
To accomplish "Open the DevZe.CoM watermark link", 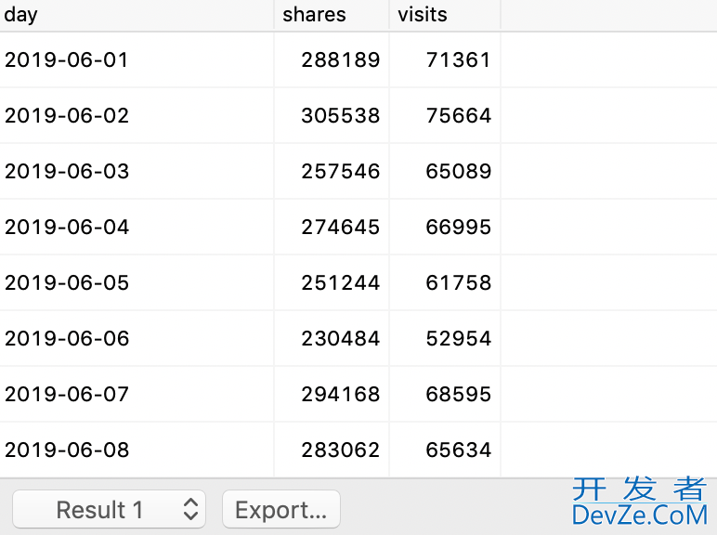I will click(x=640, y=502).
